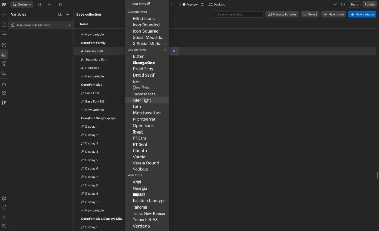379x231 pixels.
Task: Open the Add Elements panel
Action: pos(4,15)
